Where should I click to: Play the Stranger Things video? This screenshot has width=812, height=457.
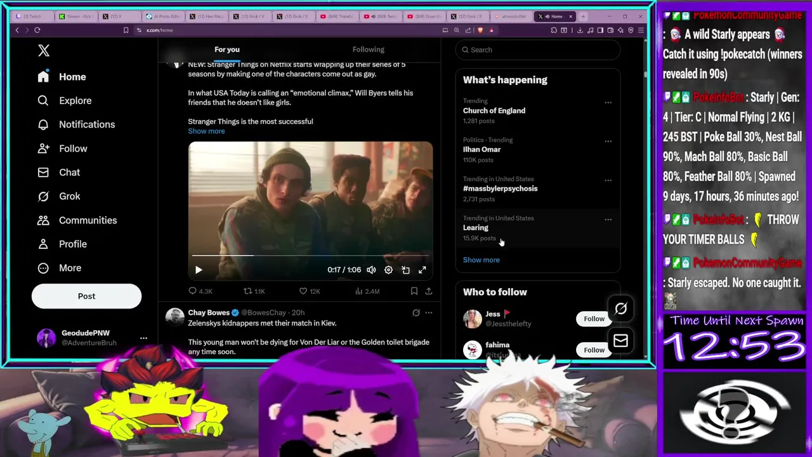199,270
